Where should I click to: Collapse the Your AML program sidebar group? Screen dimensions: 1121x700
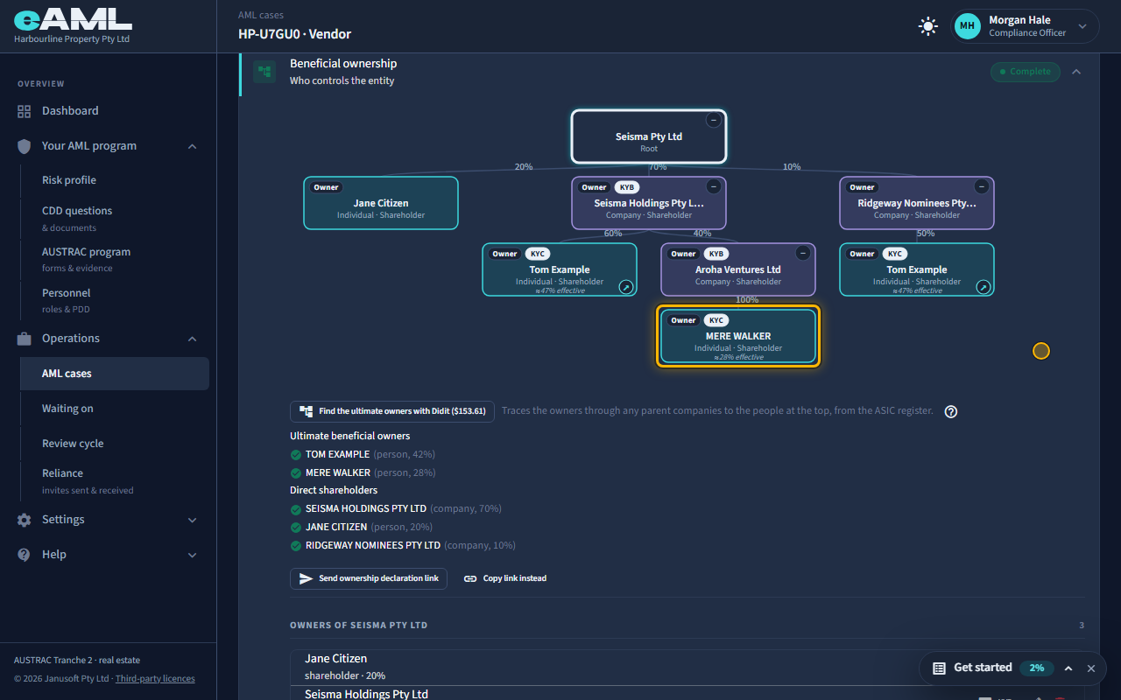(x=193, y=146)
